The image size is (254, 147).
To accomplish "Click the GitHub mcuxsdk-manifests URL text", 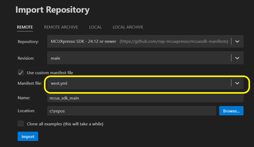I will pos(174,41).
